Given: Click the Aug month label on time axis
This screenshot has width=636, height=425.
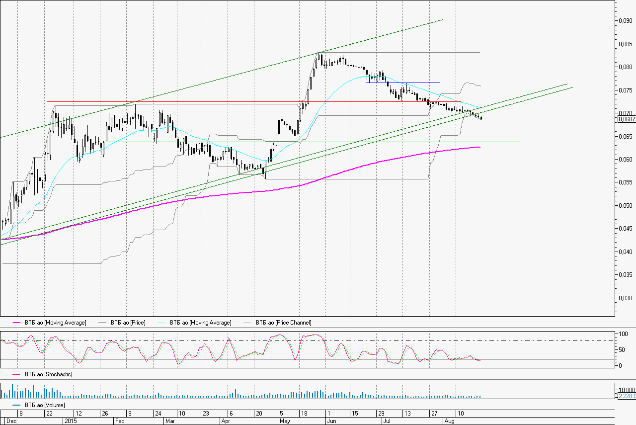Looking at the screenshot, I should pyautogui.click(x=449, y=421).
